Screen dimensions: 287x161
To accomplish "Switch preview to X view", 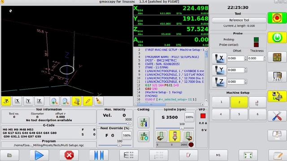I will [x=17, y=101].
